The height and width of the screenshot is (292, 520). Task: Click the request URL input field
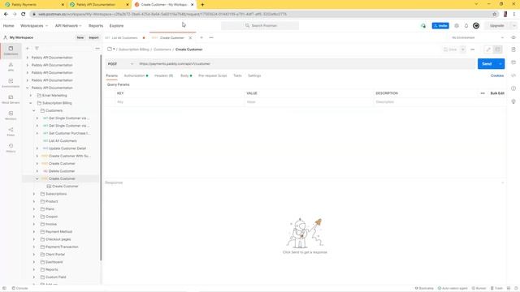(306, 64)
